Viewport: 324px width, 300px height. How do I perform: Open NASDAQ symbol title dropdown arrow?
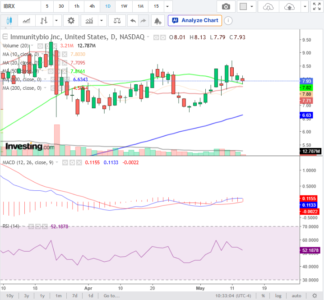coord(148,37)
